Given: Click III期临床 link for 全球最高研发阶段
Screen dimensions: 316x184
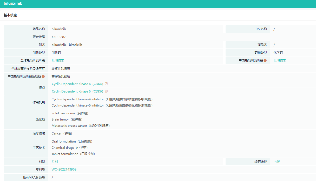Looking at the screenshot, I should pos(58,60).
